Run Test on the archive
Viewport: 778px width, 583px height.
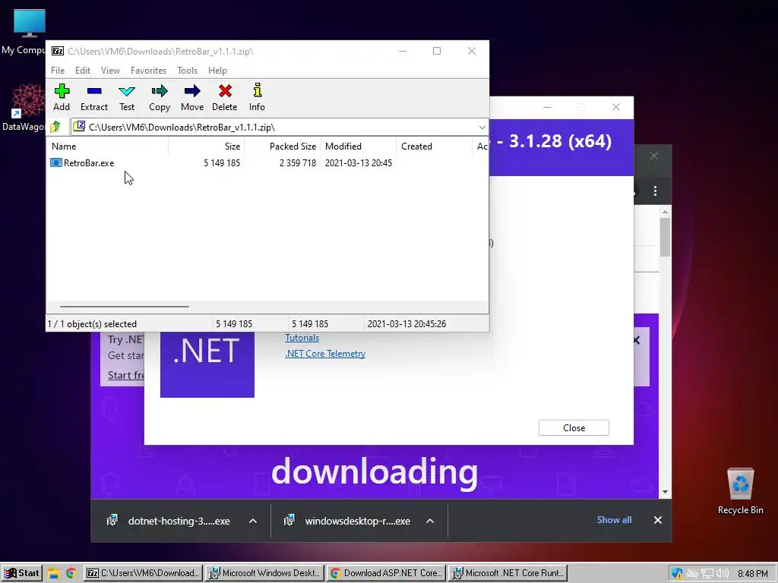click(x=127, y=98)
